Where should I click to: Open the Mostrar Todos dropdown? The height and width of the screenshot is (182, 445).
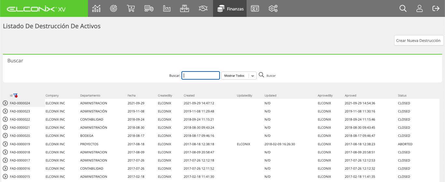click(x=239, y=75)
